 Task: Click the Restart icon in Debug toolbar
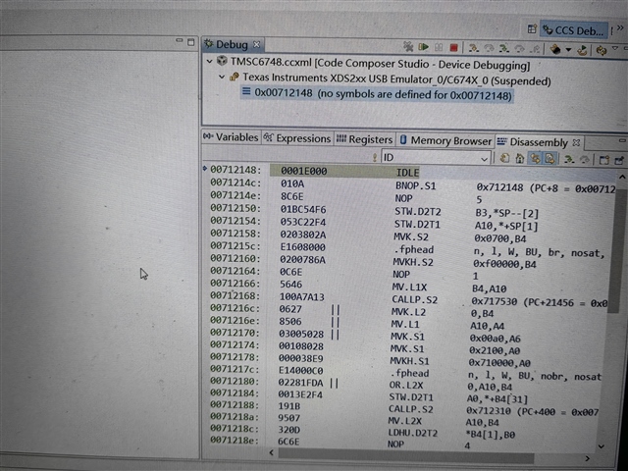point(582,50)
